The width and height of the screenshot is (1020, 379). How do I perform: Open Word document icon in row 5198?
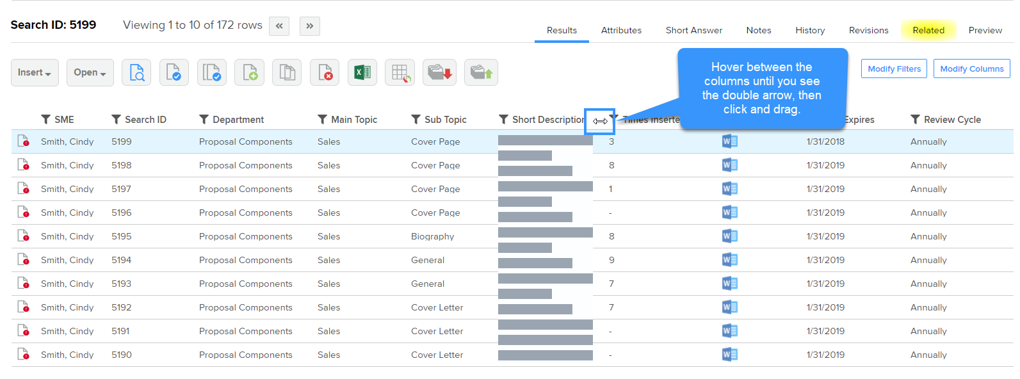coord(729,165)
